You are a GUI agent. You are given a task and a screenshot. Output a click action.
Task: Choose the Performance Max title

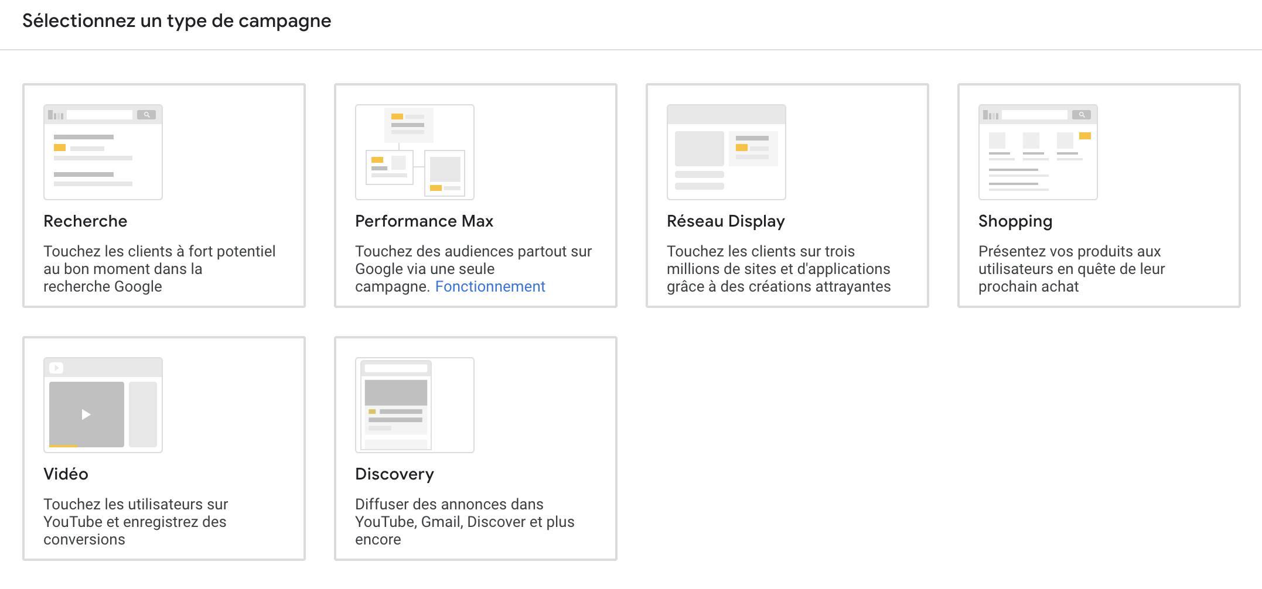click(x=424, y=221)
